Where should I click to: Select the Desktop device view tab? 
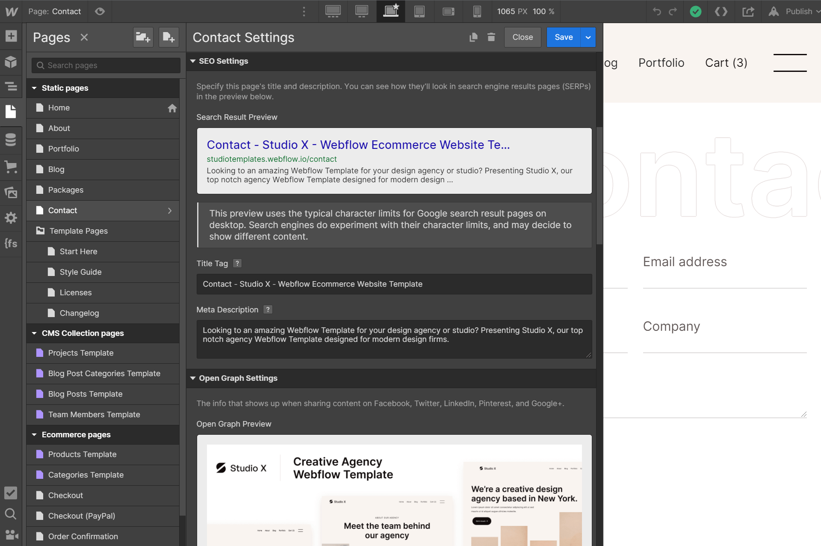click(362, 11)
